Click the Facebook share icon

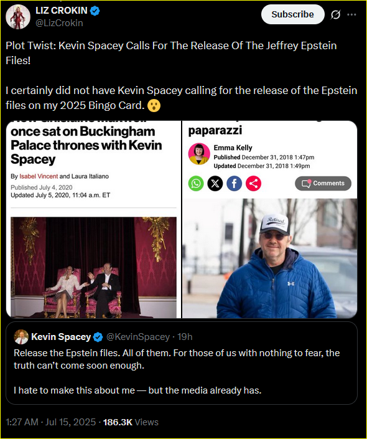coord(234,184)
